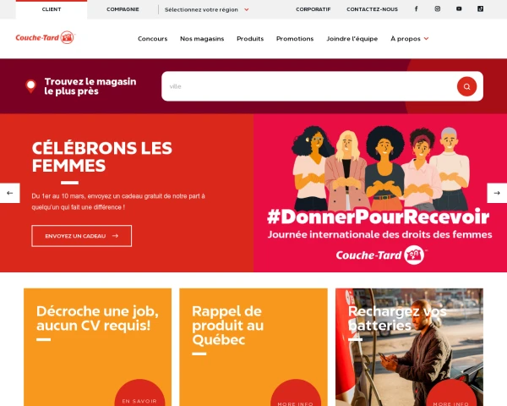Expand the À propos menu chevron
507x406 pixels.
426,39
